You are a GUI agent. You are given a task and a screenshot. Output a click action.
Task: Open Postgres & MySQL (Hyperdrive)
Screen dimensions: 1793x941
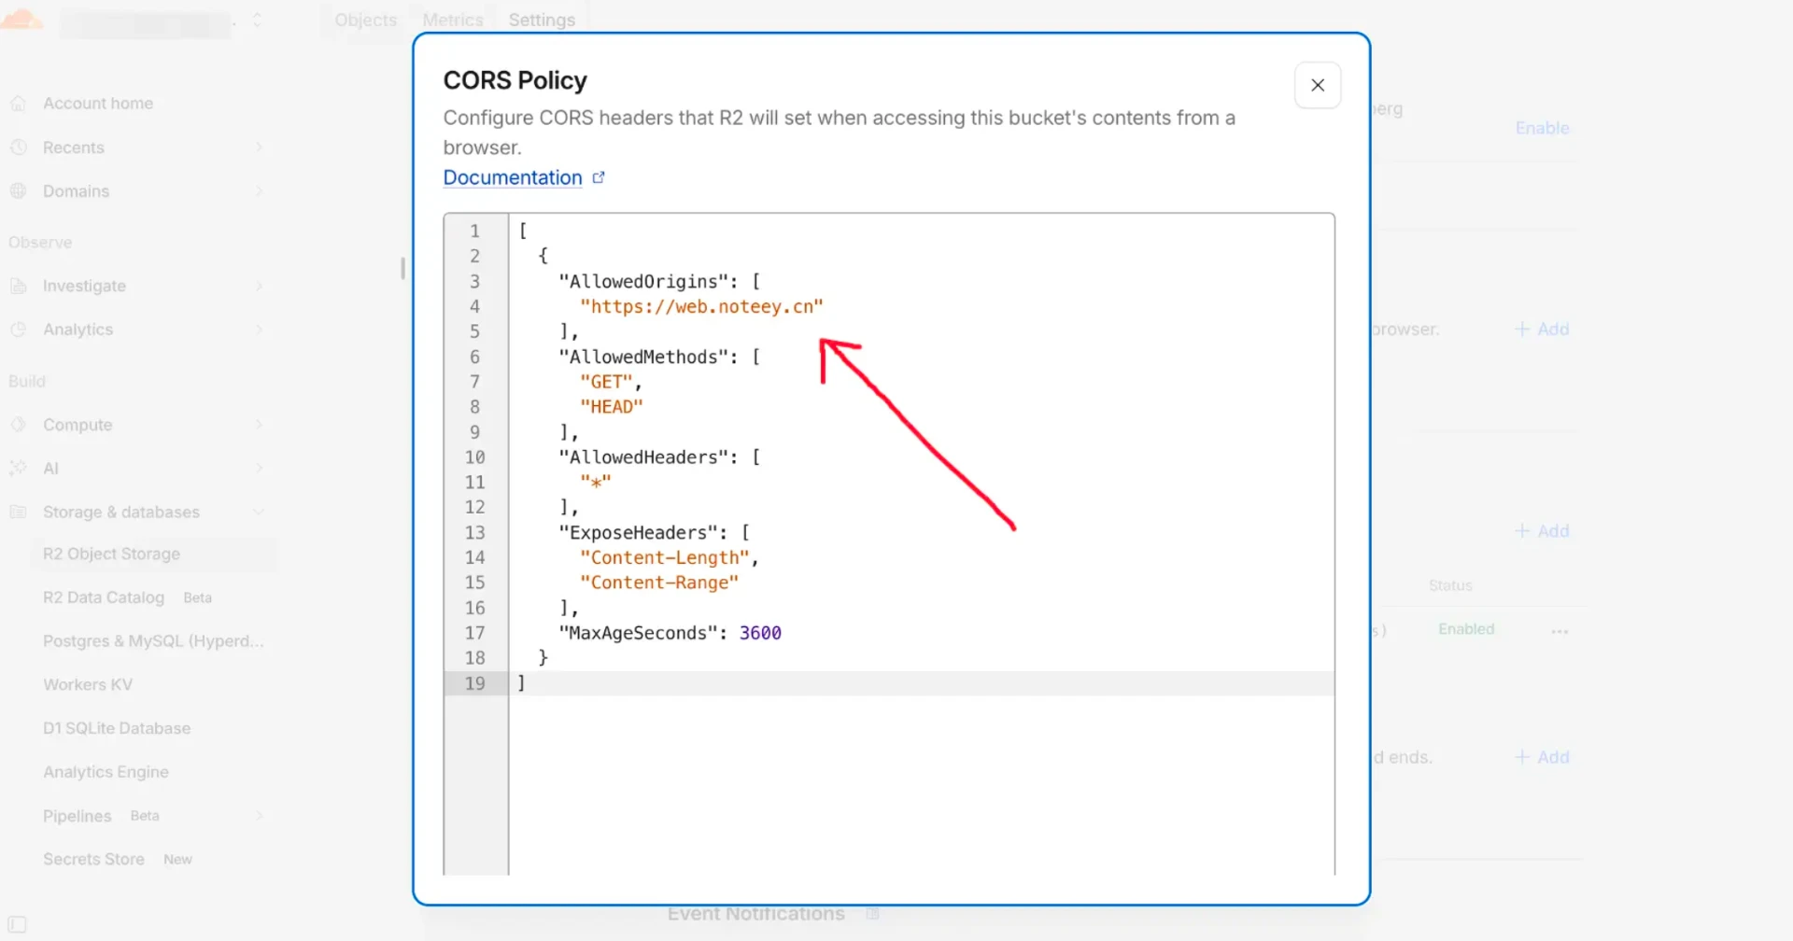click(x=153, y=641)
